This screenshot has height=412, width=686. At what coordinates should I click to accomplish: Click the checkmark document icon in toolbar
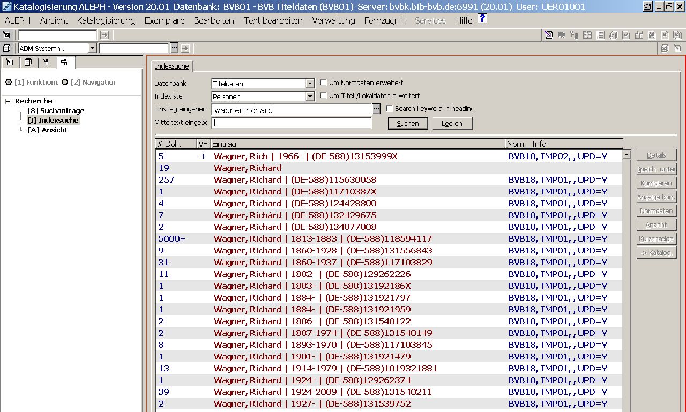(626, 35)
